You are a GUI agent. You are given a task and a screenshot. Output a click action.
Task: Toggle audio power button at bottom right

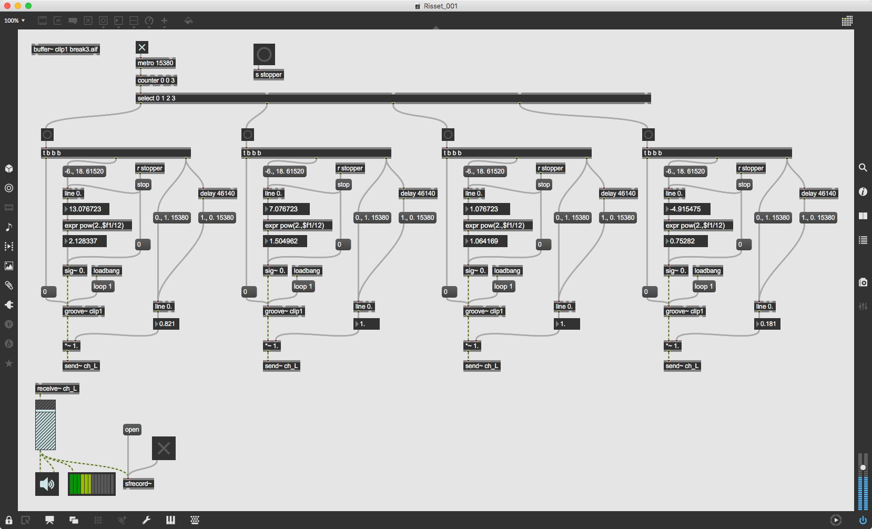pos(863,520)
